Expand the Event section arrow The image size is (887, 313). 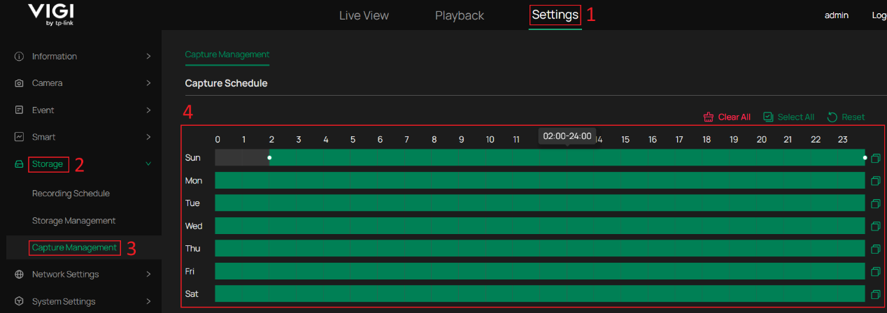148,110
